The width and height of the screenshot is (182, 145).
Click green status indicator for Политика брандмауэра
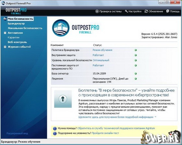tap(136, 50)
